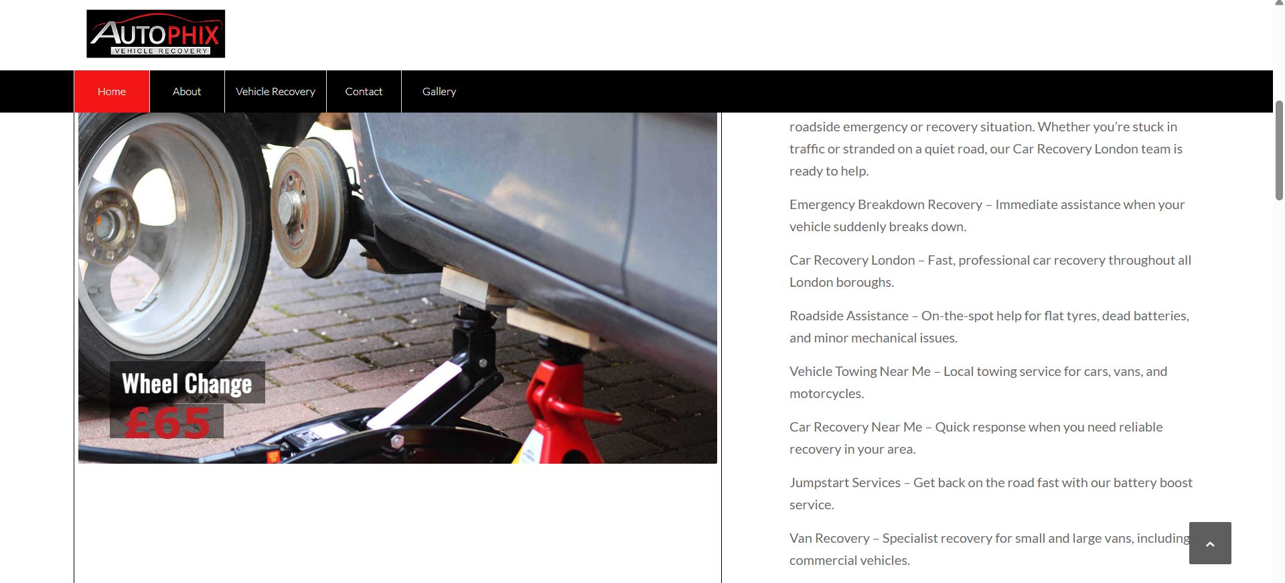Viewport: 1285px width, 583px height.
Task: Click the Roadside Assistance paragraph
Action: [989, 326]
